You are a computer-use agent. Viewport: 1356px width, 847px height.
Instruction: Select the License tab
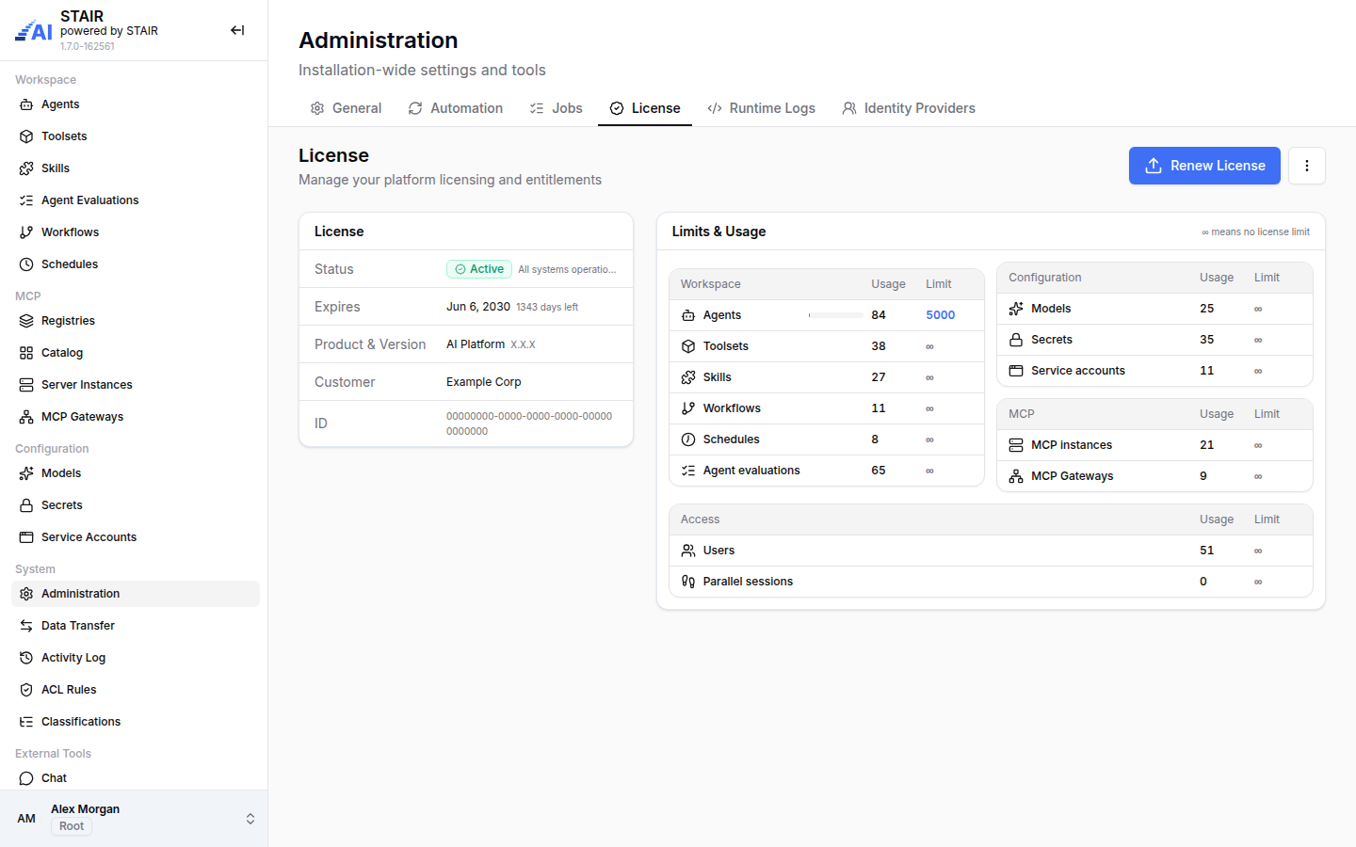(x=645, y=108)
